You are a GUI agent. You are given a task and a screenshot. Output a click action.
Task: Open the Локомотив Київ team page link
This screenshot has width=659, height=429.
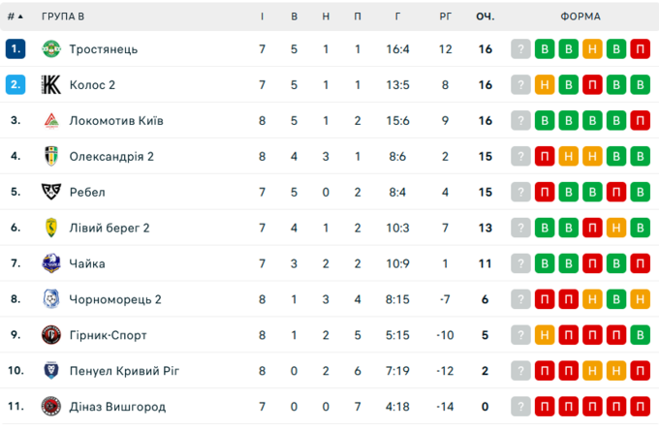(116, 121)
